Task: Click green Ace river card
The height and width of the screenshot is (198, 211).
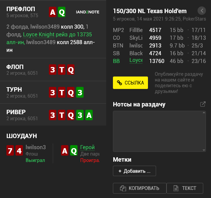Action: click(x=89, y=115)
